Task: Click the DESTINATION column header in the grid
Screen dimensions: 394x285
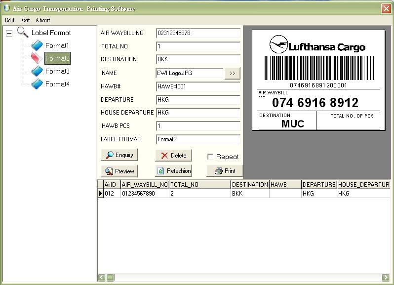Action: (x=250, y=184)
